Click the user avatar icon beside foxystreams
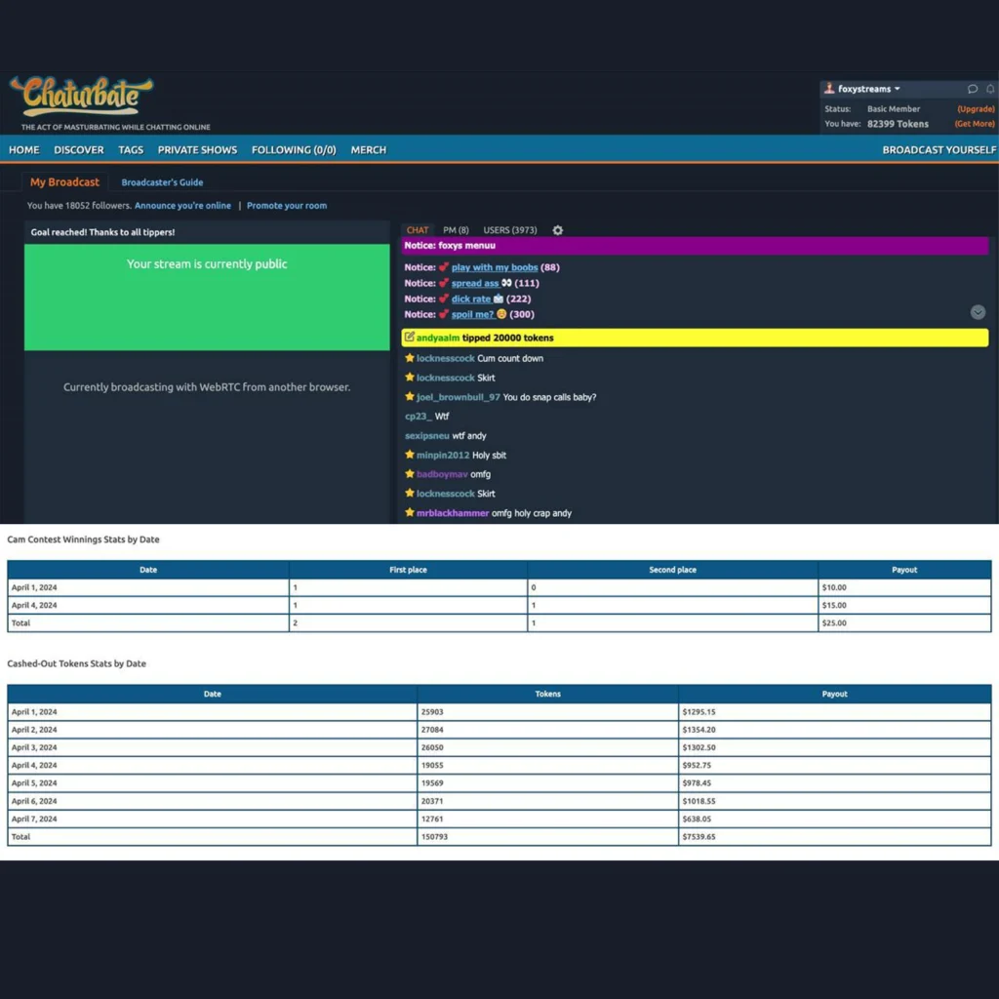 829,89
